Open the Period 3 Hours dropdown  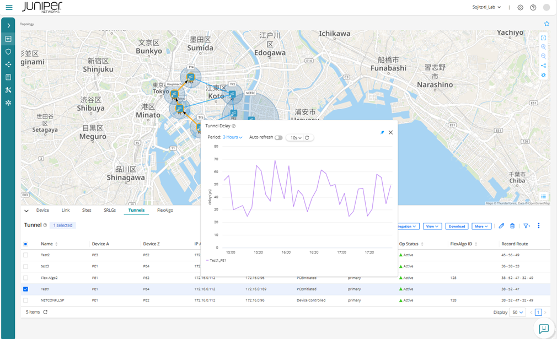(233, 137)
